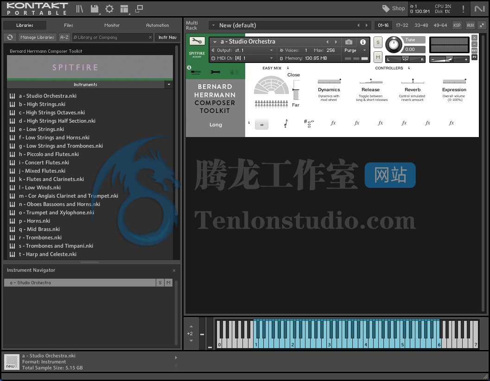The width and height of the screenshot is (490, 381).
Task: Click Easy Mix info icon
Action: (x=288, y=68)
